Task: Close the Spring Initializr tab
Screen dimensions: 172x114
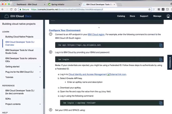Action: (x=79, y=5)
